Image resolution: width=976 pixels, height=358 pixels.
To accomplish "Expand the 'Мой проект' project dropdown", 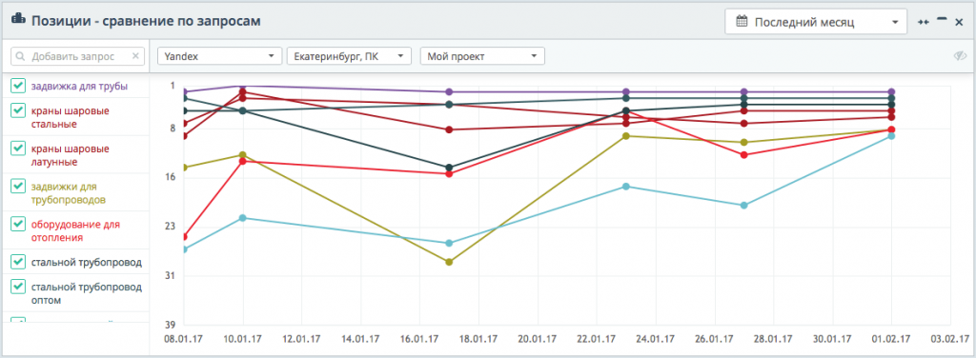I will pyautogui.click(x=482, y=56).
